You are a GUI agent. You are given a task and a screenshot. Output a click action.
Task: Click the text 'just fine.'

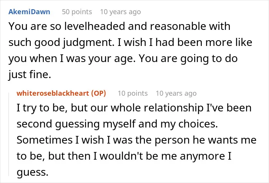coord(30,75)
